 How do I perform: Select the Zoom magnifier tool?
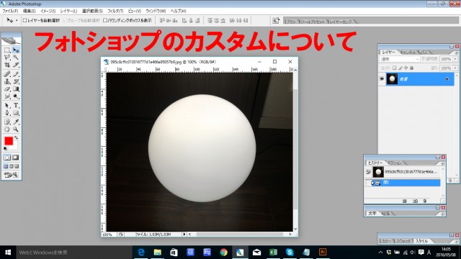pos(16,129)
